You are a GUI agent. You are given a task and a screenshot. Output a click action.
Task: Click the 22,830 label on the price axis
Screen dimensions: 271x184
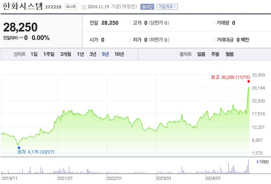(258, 101)
